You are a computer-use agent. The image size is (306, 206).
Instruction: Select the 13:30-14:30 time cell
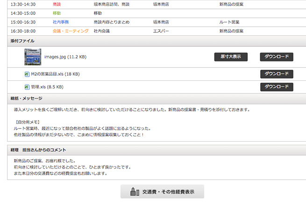[x=23, y=4]
